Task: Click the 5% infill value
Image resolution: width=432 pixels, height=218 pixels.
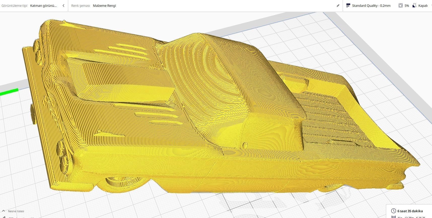Action: point(407,6)
